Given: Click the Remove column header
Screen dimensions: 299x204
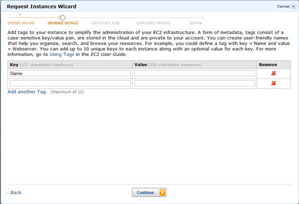Looking at the screenshot, I should pos(274,65).
